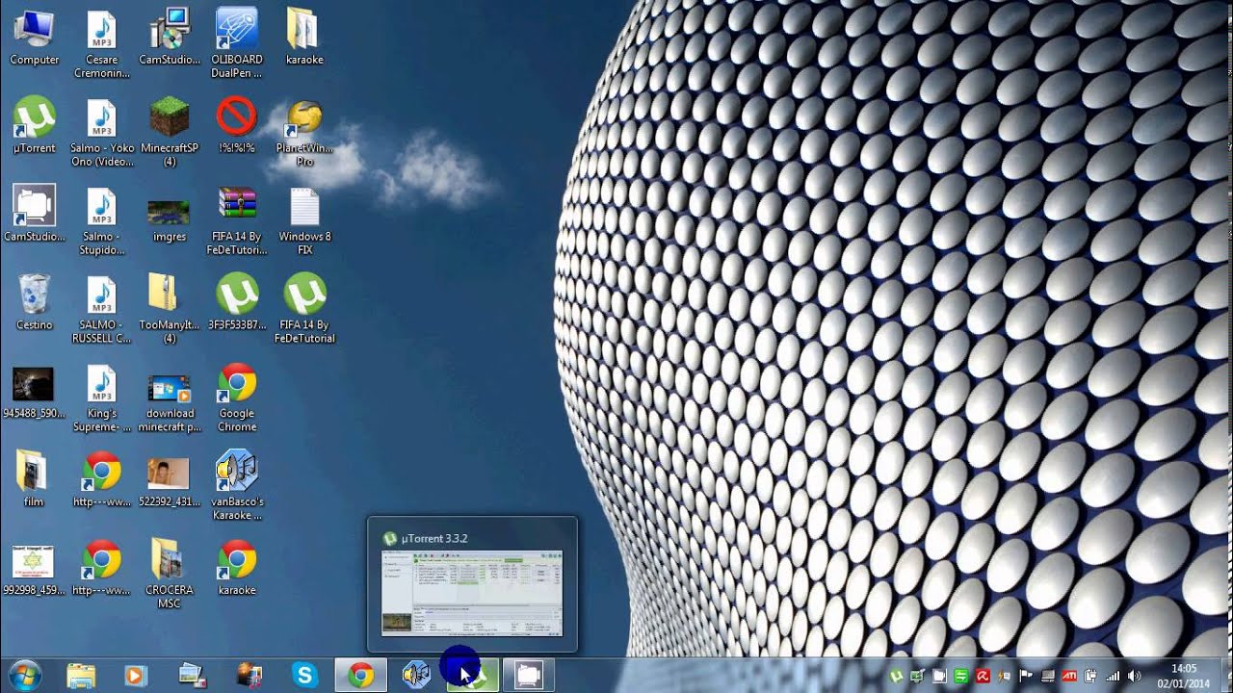The height and width of the screenshot is (693, 1233).
Task: Open the volume speaker tray icon
Action: point(1134,676)
